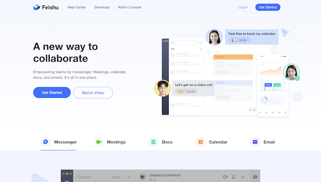Click the Watch Video button
Image resolution: width=321 pixels, height=182 pixels.
tap(93, 93)
